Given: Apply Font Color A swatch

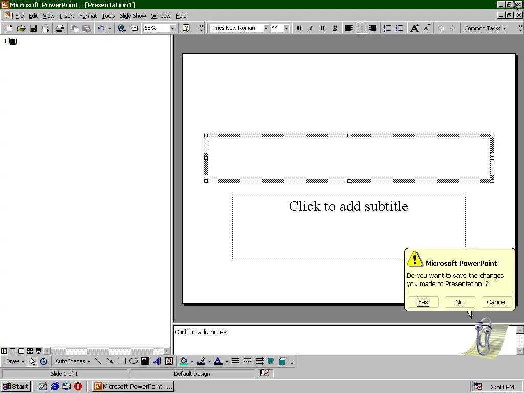Looking at the screenshot, I should [x=218, y=361].
